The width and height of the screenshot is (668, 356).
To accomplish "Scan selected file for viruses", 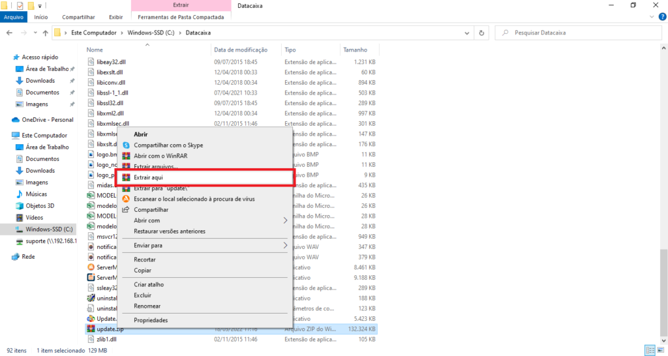I will 194,199.
